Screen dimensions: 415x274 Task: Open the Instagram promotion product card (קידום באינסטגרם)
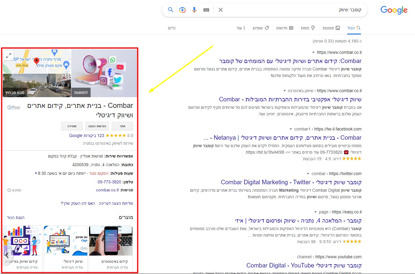pyautogui.click(x=111, y=248)
